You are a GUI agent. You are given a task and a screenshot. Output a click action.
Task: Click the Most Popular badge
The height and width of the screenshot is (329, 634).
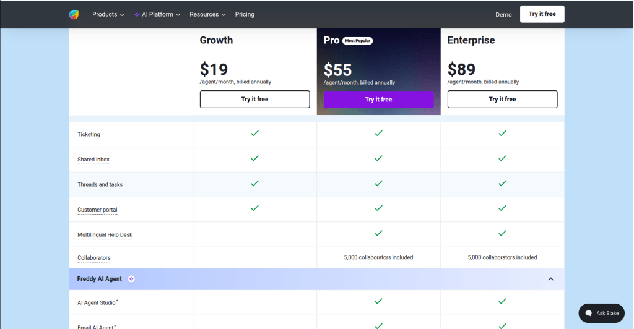[357, 41]
